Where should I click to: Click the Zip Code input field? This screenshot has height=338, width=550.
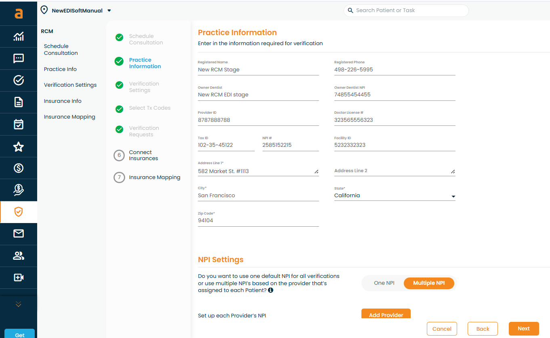tap(258, 221)
